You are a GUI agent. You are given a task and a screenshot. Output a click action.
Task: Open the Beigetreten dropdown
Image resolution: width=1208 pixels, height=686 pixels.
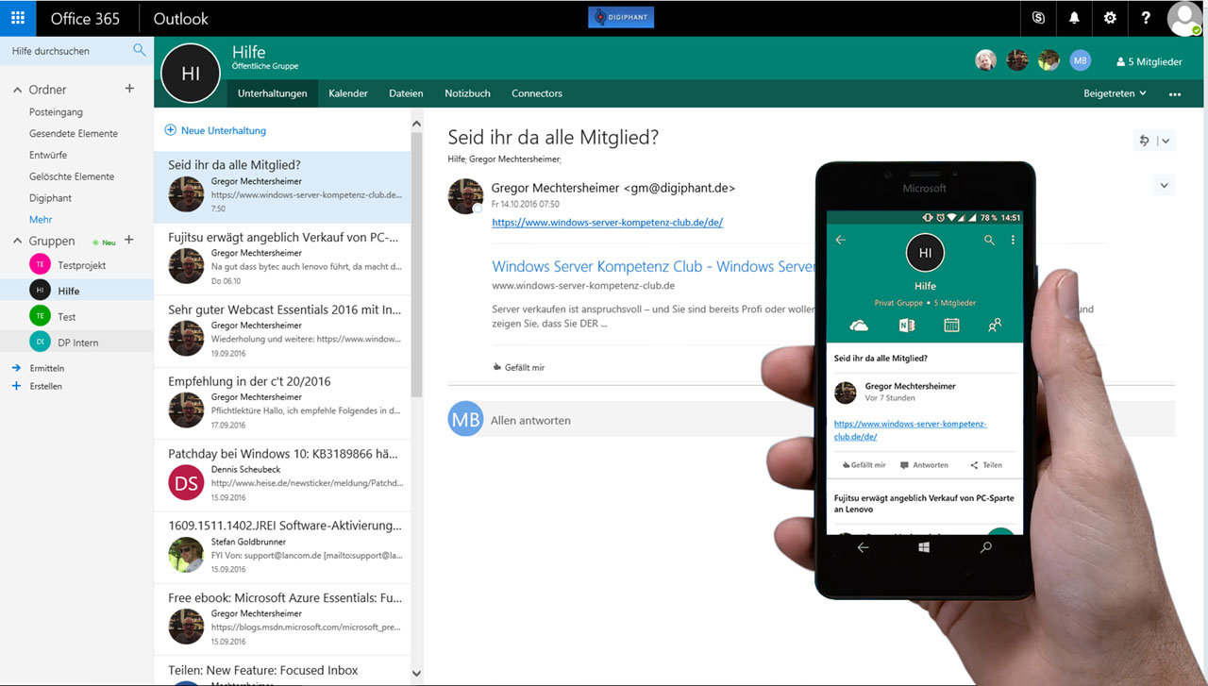click(x=1115, y=93)
